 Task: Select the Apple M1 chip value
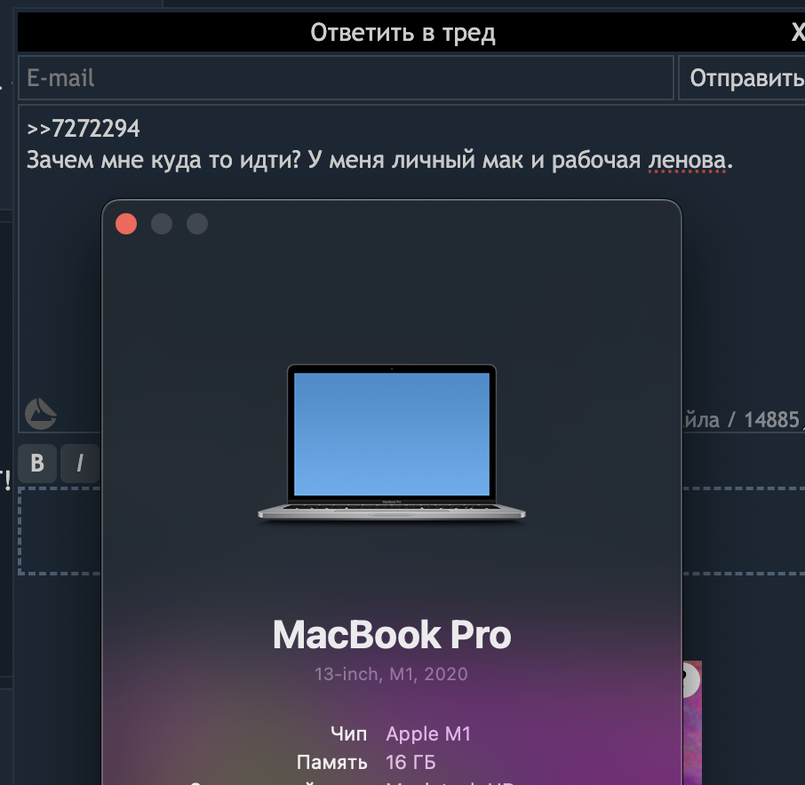pyautogui.click(x=428, y=734)
